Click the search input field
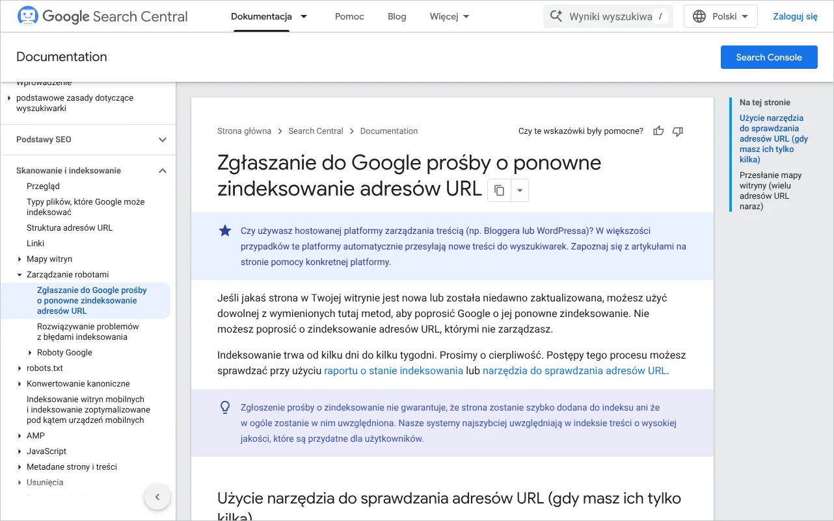The image size is (834, 521). pos(608,16)
